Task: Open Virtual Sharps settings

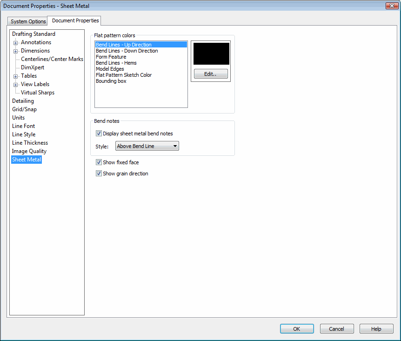Action: pyautogui.click(x=38, y=93)
